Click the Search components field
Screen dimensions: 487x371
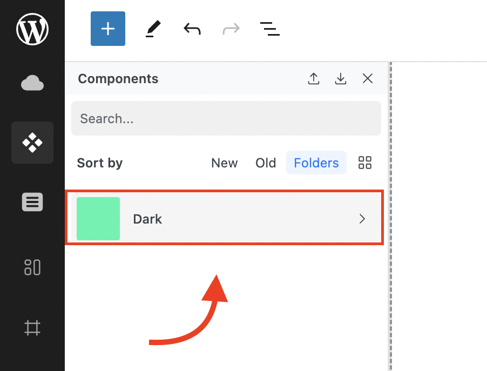click(x=226, y=118)
